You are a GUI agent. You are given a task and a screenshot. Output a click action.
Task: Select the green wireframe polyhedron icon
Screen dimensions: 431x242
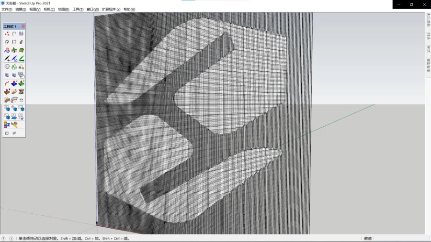14,66
